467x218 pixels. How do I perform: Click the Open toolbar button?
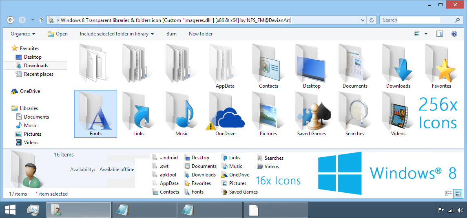pos(58,34)
